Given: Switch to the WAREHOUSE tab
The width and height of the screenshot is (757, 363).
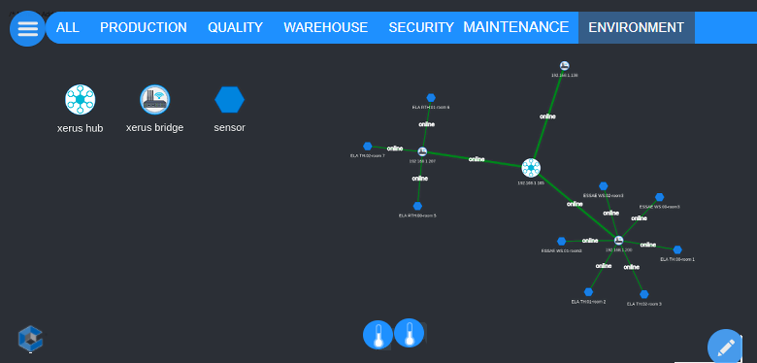Looking at the screenshot, I should coord(326,27).
